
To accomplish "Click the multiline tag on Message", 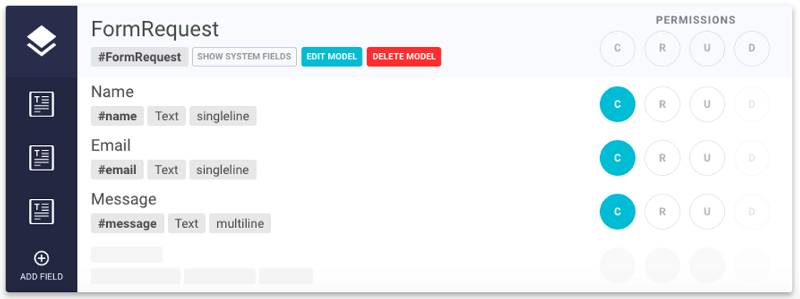I will [x=240, y=223].
